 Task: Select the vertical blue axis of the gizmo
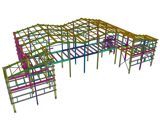click(122, 44)
